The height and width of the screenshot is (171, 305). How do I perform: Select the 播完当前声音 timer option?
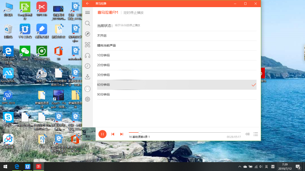tap(177, 45)
